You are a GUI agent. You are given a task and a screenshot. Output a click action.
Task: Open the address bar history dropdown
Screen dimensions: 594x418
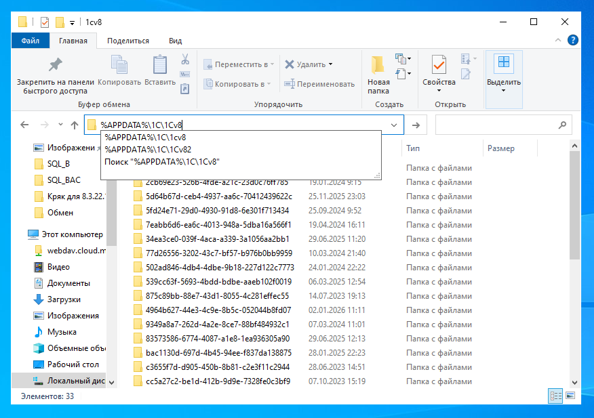coord(394,125)
